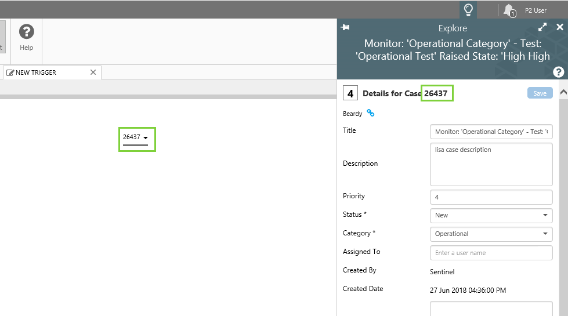Click into the Title field
Screen dimensions: 568x316
click(x=491, y=132)
